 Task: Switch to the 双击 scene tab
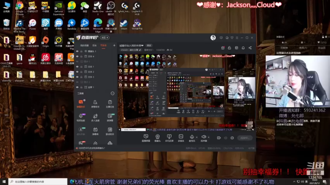pos(94,46)
